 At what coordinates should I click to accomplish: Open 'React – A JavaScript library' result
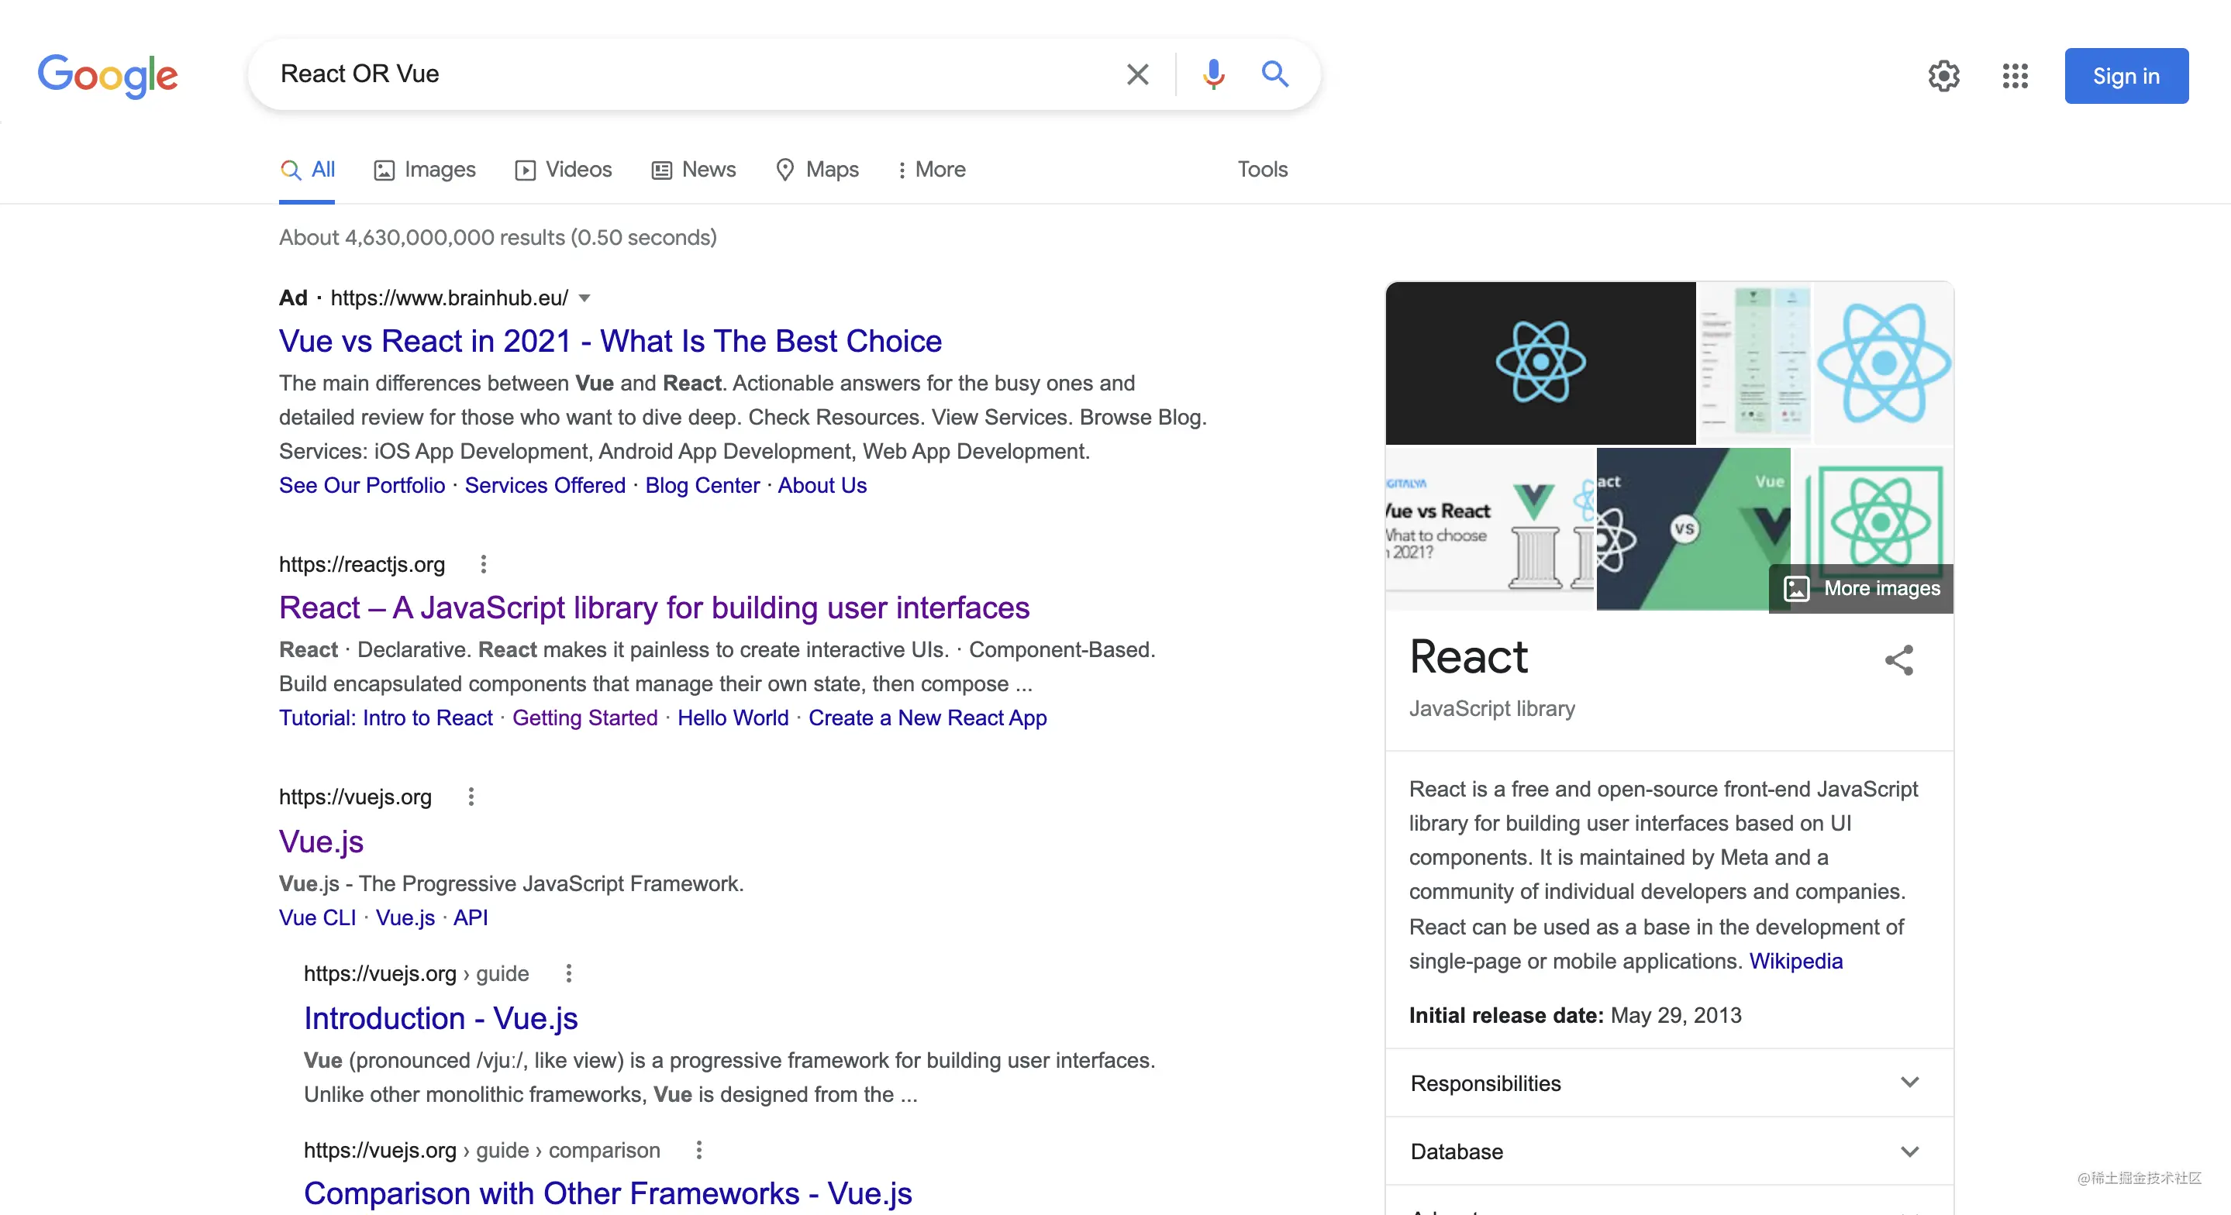click(654, 608)
